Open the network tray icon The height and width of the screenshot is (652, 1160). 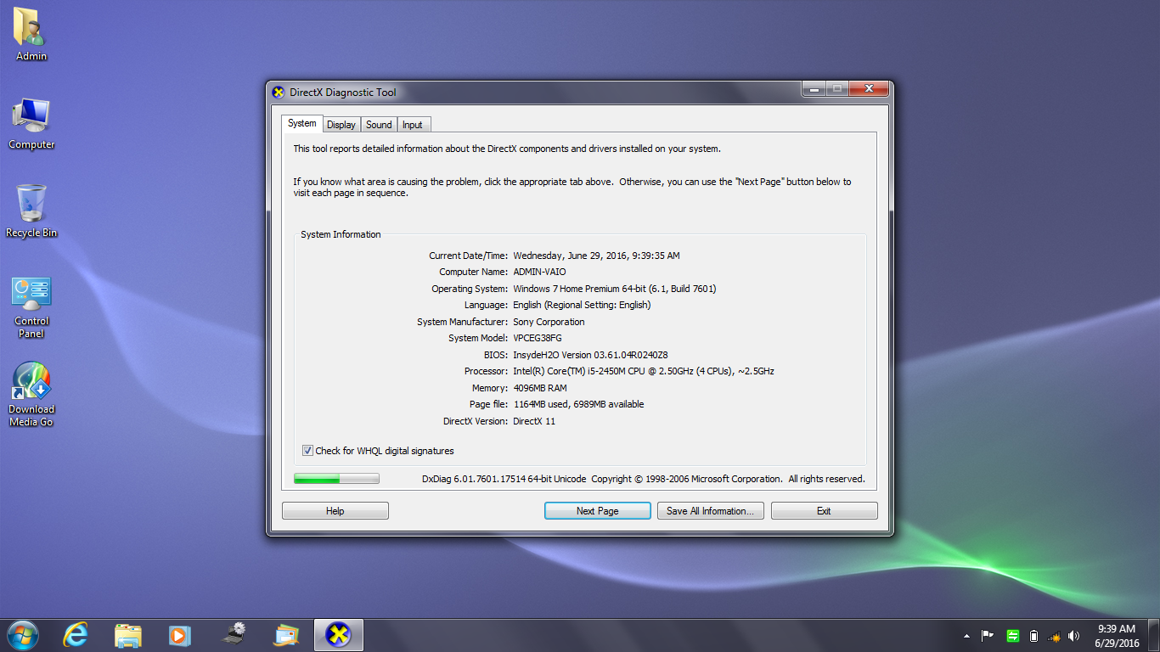coord(1055,636)
